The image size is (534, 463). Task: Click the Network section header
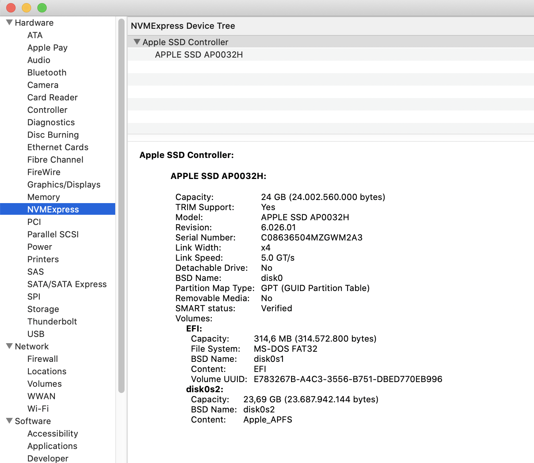pos(32,346)
